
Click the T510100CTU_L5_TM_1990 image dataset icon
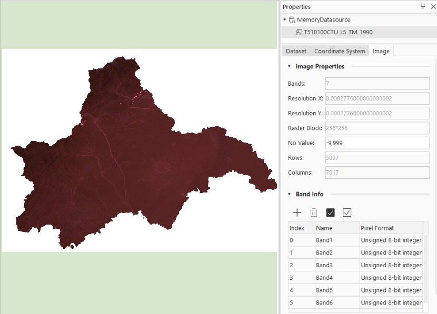pos(299,32)
